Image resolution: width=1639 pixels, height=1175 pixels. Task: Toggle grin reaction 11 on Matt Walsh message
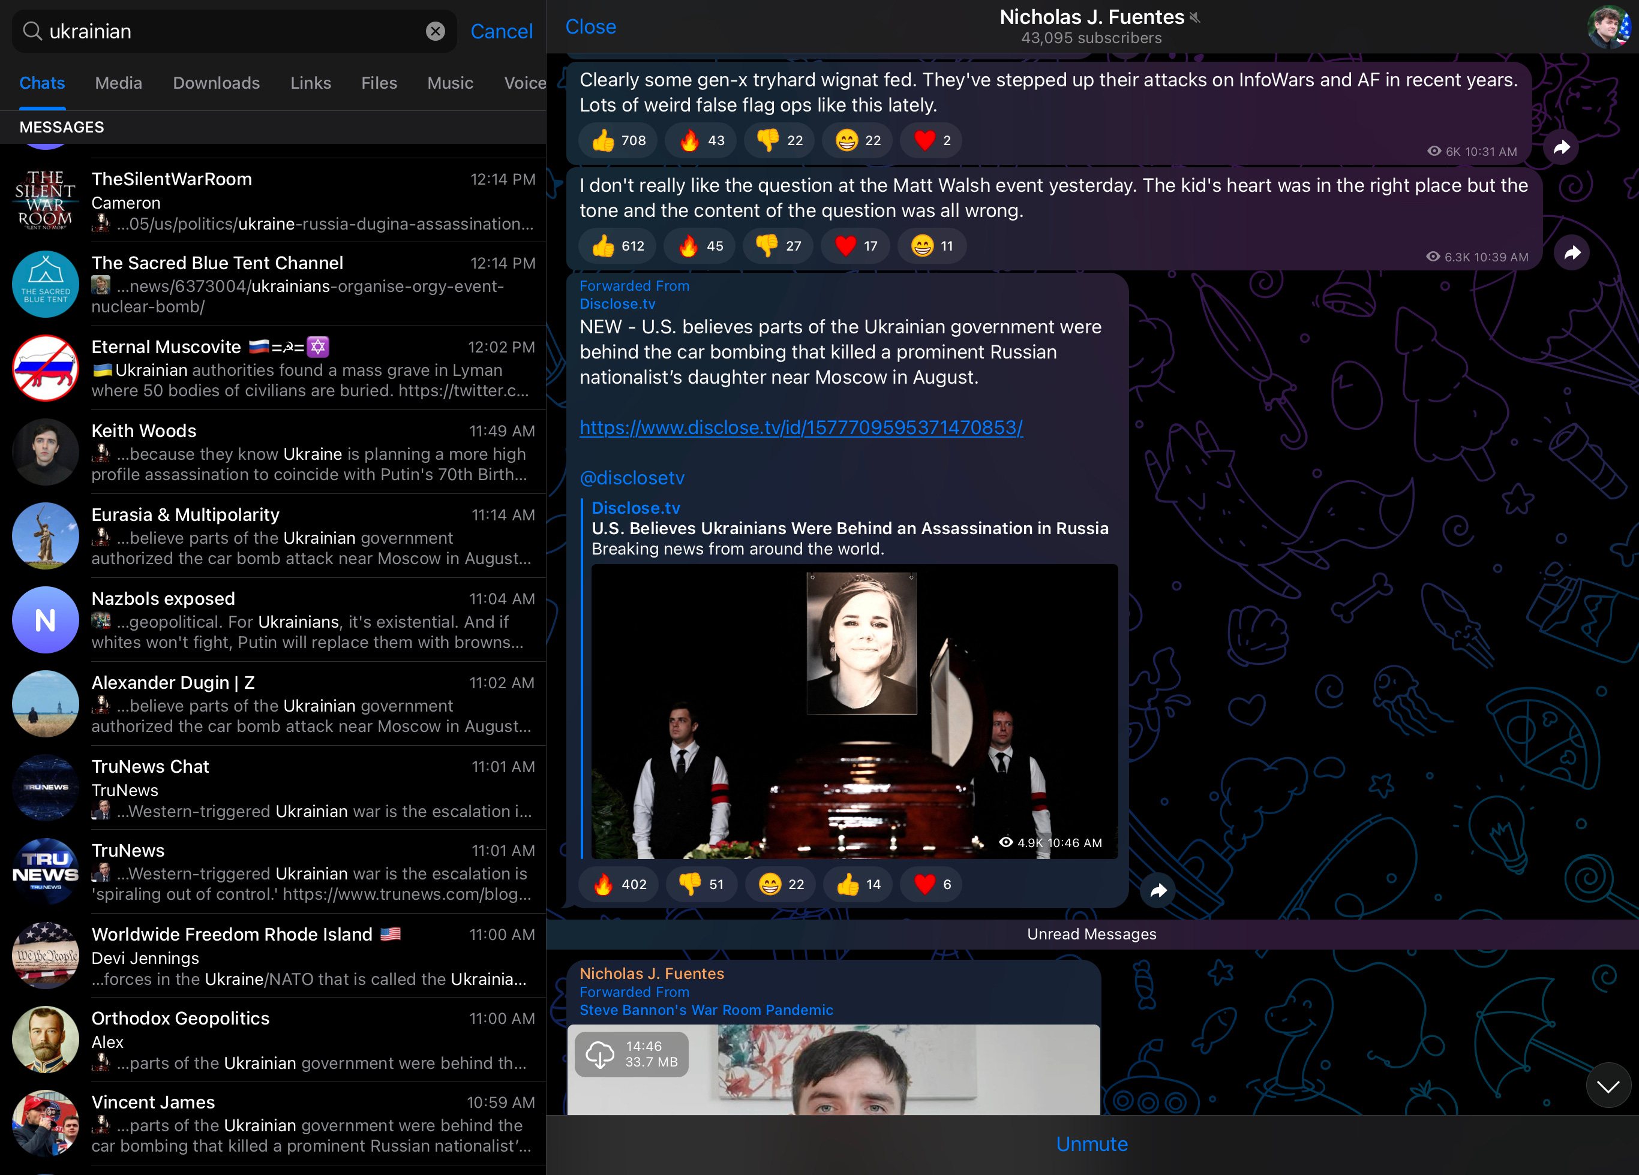(932, 246)
